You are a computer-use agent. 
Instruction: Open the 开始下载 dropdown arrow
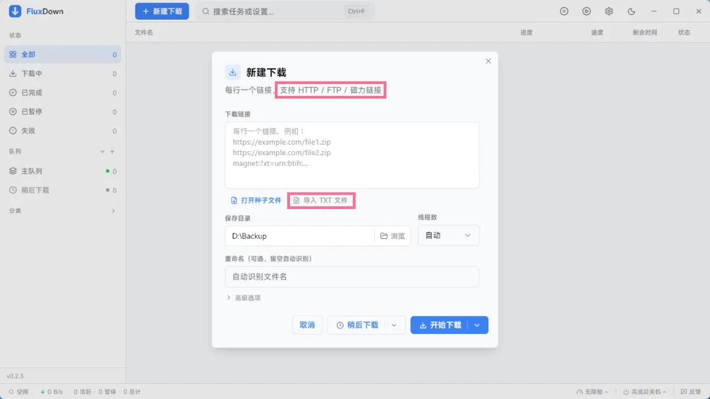[x=477, y=325]
